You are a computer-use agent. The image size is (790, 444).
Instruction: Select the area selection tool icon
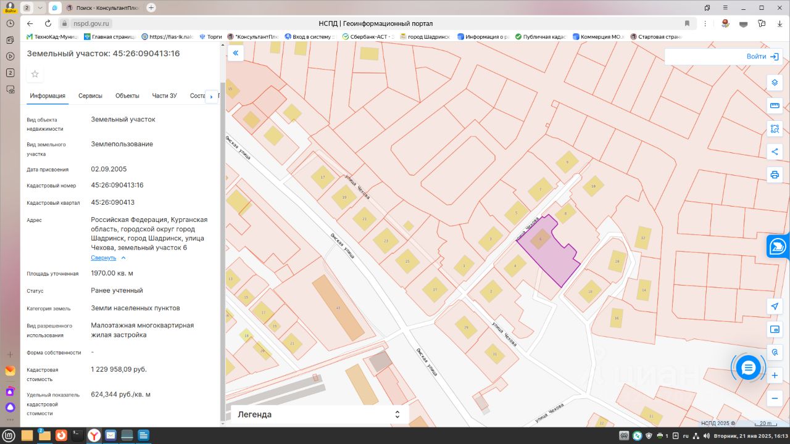(775, 129)
